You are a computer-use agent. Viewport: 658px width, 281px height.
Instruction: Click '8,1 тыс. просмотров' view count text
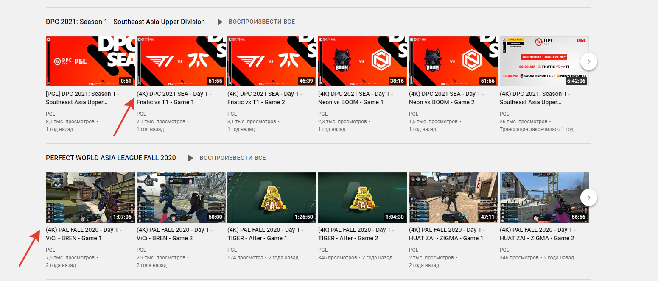70,122
